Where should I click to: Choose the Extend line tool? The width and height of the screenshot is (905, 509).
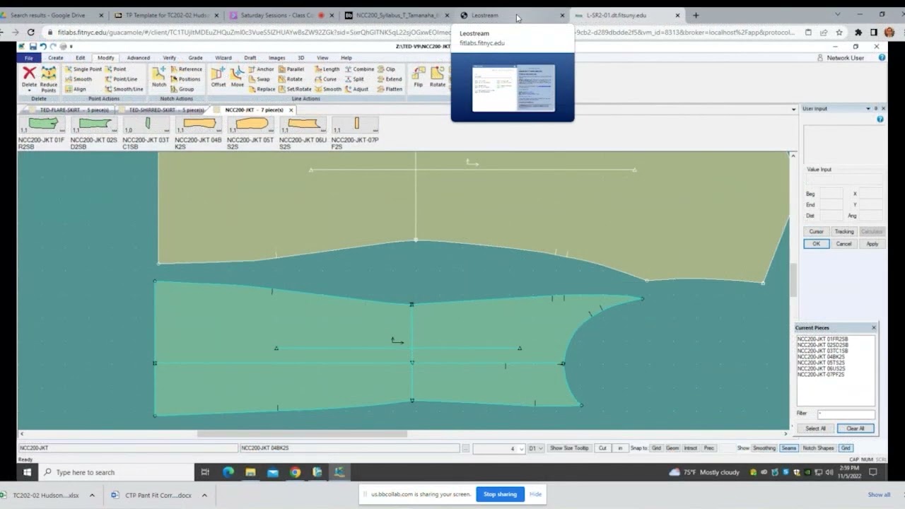pyautogui.click(x=390, y=79)
